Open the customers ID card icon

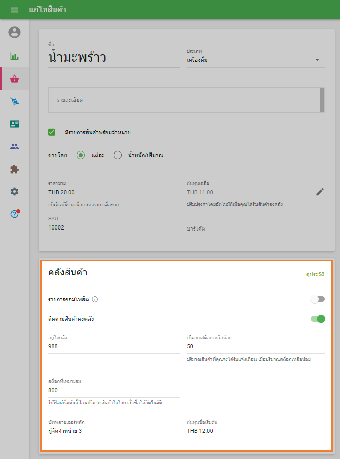click(x=15, y=124)
